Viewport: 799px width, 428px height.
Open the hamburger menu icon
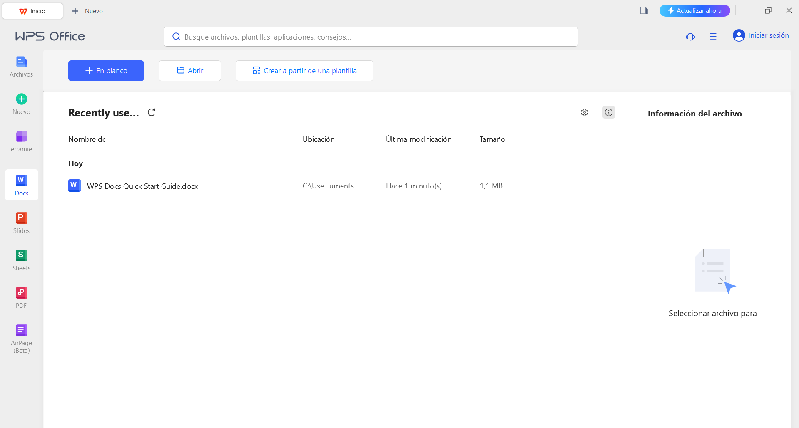pyautogui.click(x=713, y=37)
